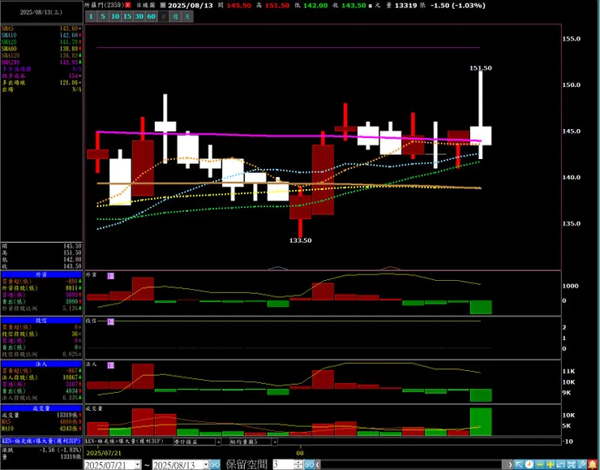Select the blue 外資 panel header

pos(41,274)
